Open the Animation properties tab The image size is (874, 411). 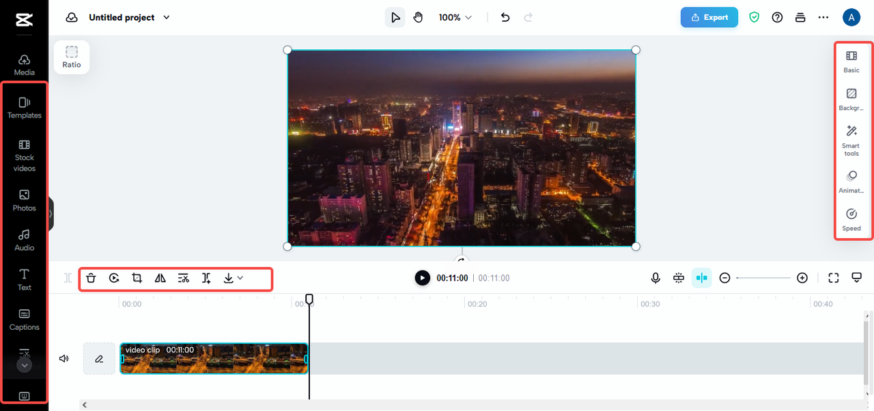[x=851, y=182]
